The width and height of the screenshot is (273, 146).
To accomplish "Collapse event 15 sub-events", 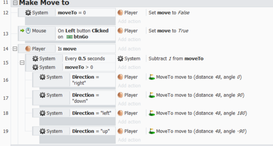I will pyautogui.click(x=22, y=62).
